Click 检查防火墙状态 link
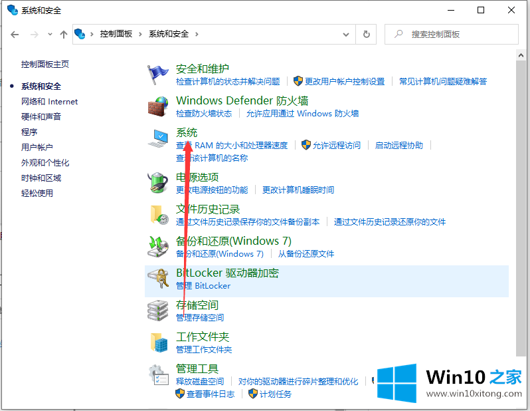530x411 pixels. (204, 114)
